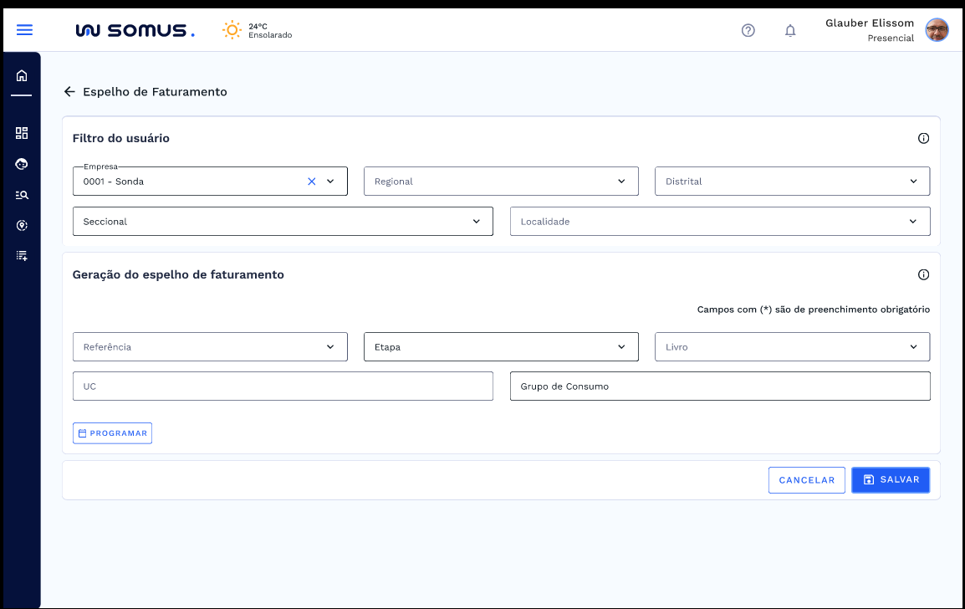The width and height of the screenshot is (965, 609).
Task: Click the back arrow beside Espelho de Faturamento
Action: (x=69, y=92)
